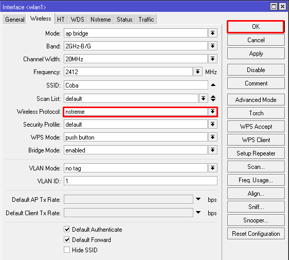This screenshot has height=260, width=289.
Task: Toggle the Default Authenticate checkbox
Action: (67, 230)
